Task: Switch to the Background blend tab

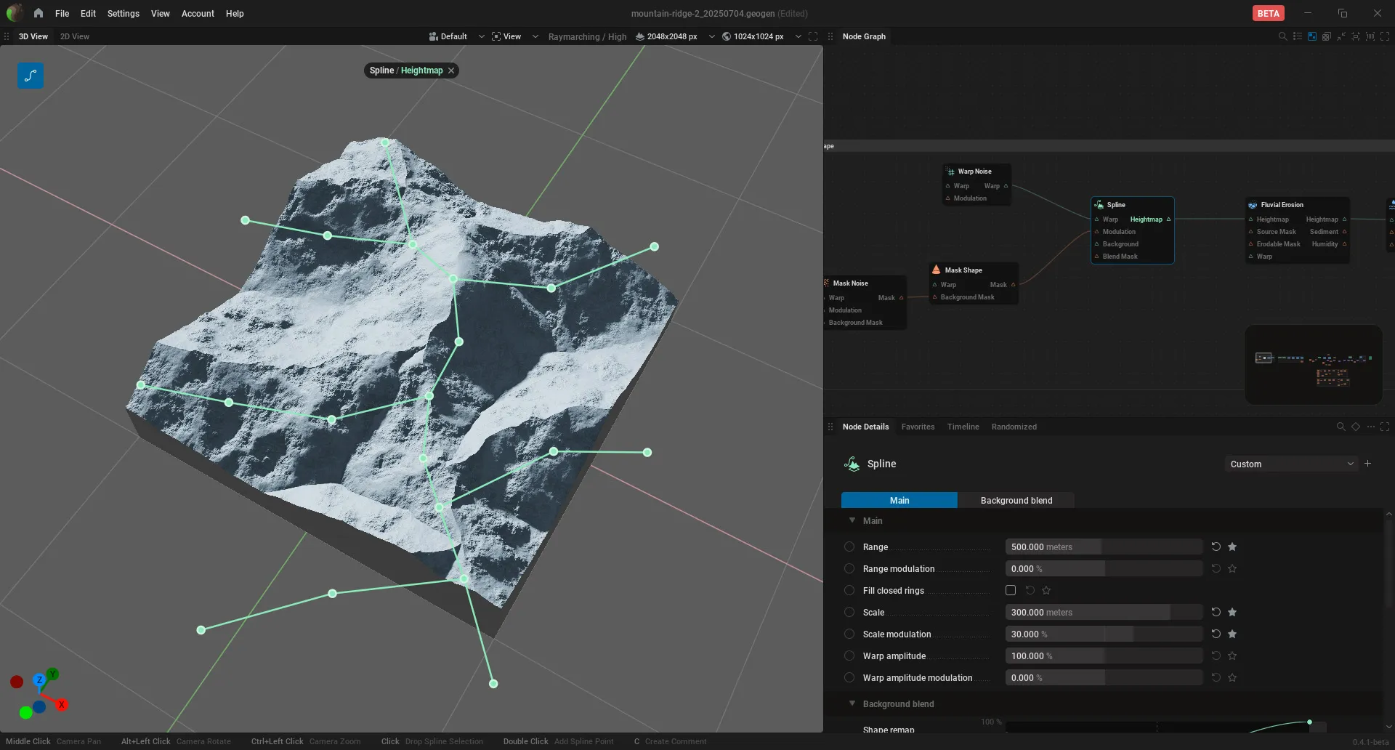Action: pos(1016,500)
